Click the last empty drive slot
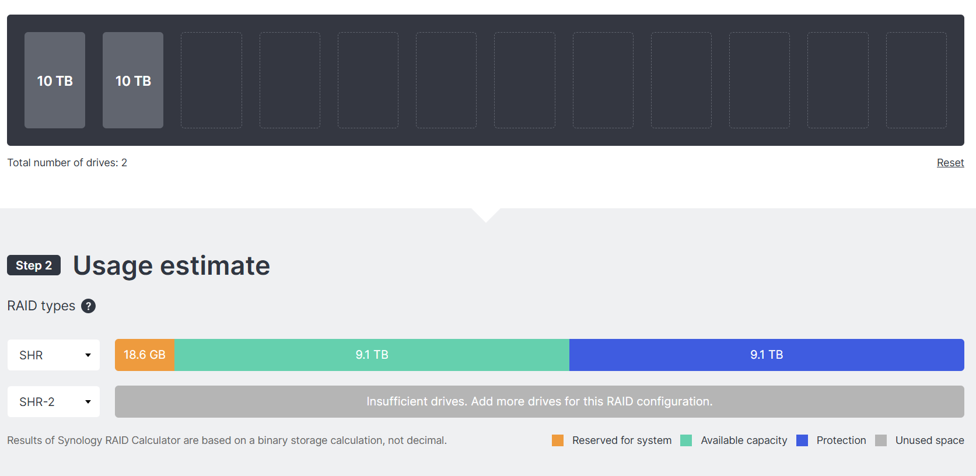Screen dimensions: 976x476 pos(916,80)
